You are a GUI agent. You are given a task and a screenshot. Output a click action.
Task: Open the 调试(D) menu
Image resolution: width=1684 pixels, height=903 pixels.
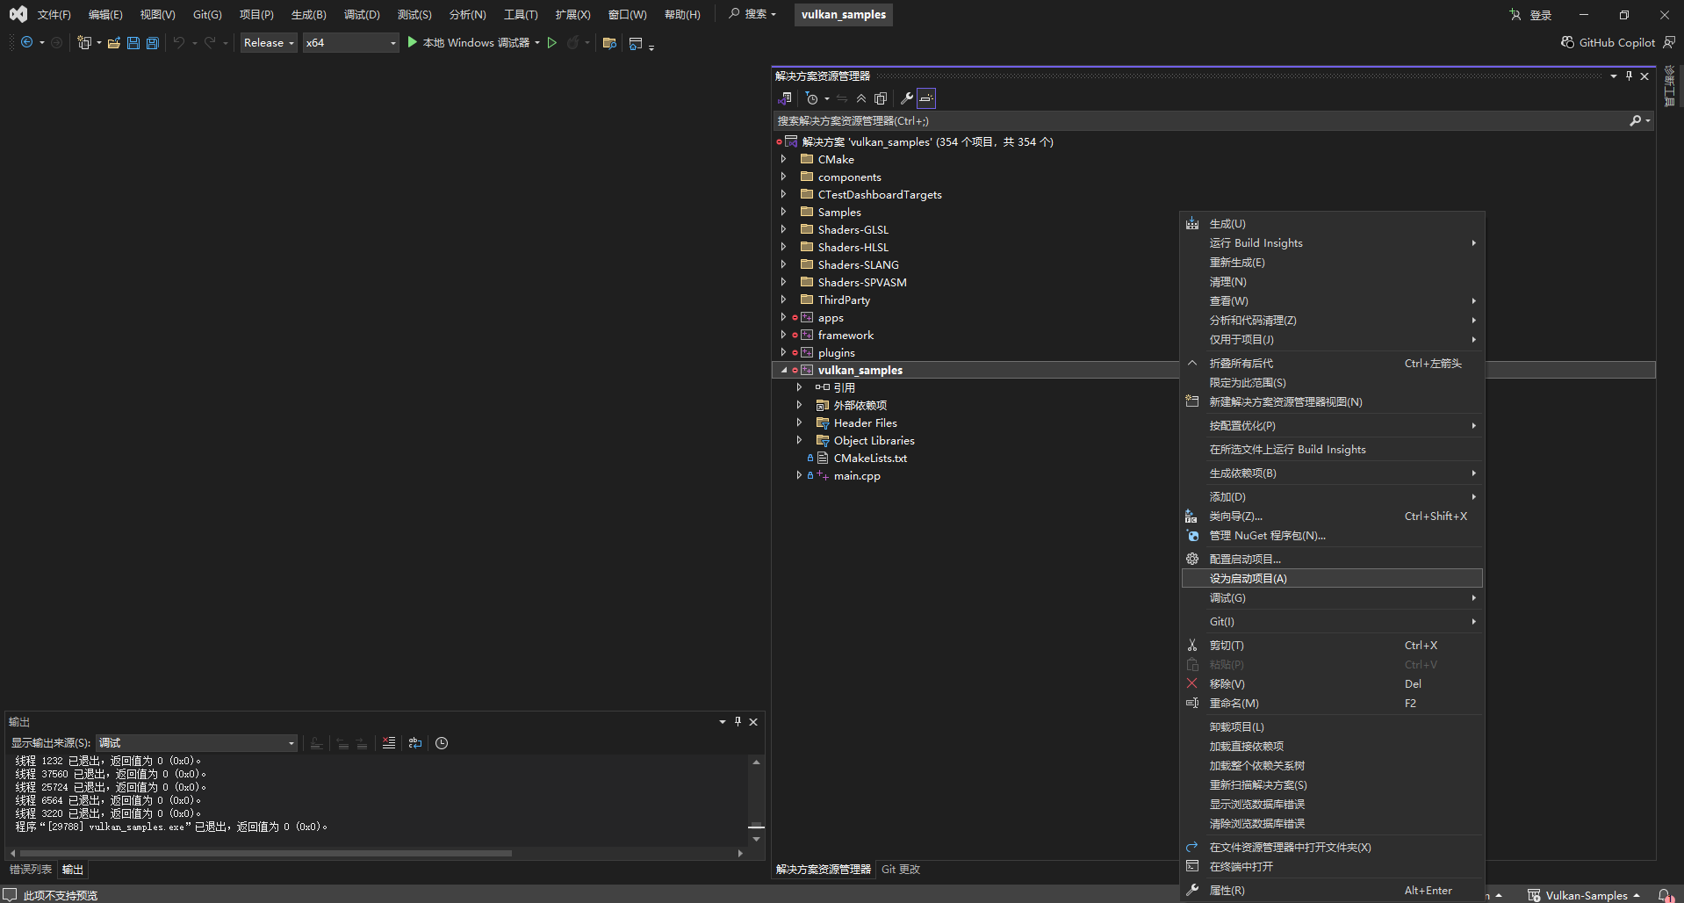coord(362,15)
